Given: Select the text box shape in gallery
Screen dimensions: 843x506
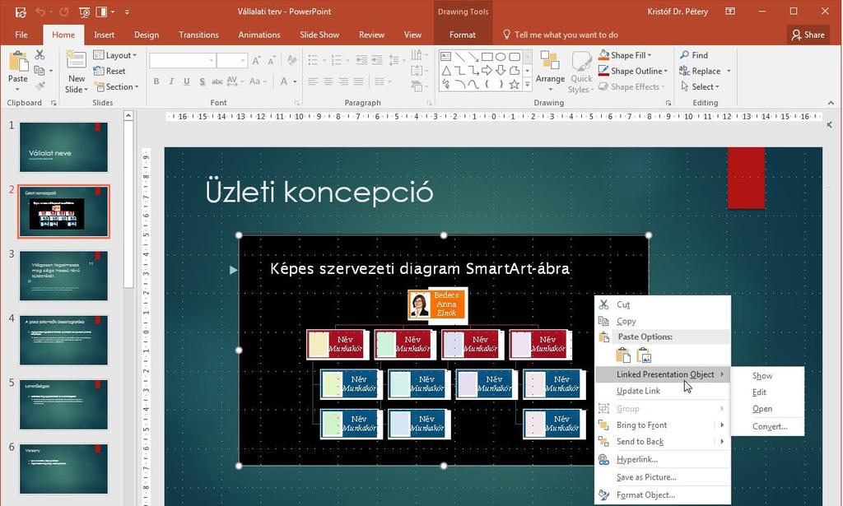Looking at the screenshot, I should pos(445,57).
